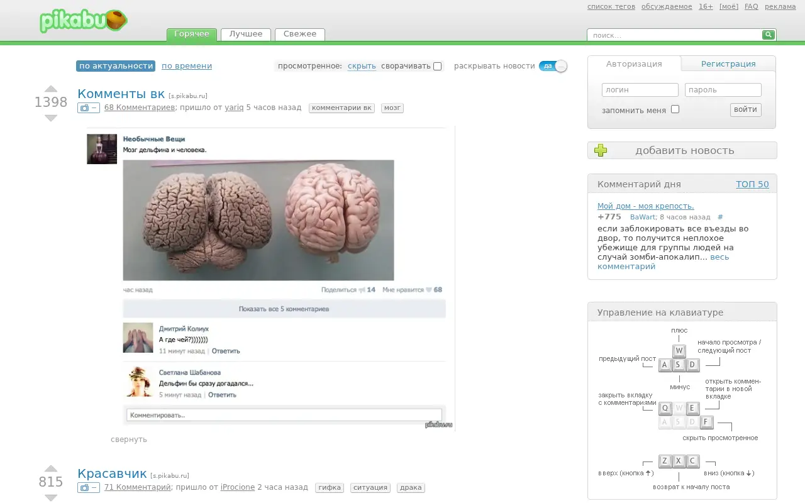Focus the "пароль" input field

723,90
